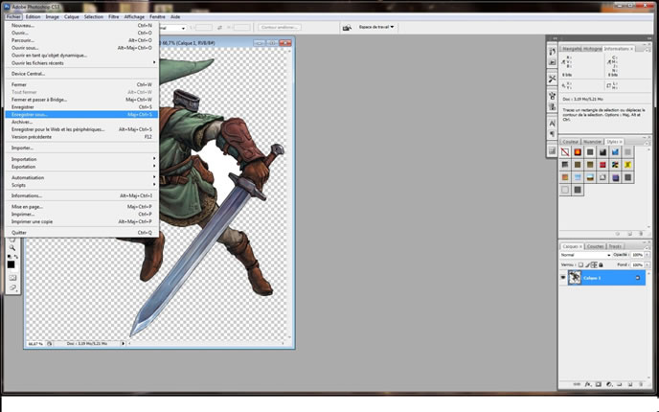Click the swap width height arrows icon
This screenshot has height=412, width=659.
pos(219,28)
